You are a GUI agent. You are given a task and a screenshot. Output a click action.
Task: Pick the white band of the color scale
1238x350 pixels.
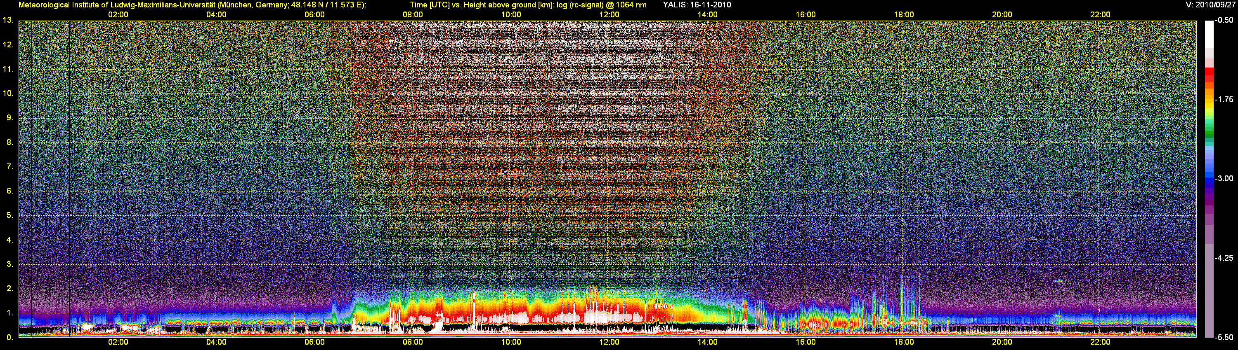1209,35
